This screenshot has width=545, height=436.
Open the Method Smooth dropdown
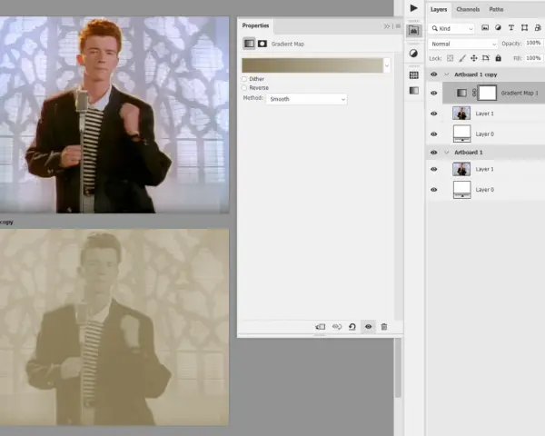pyautogui.click(x=307, y=99)
